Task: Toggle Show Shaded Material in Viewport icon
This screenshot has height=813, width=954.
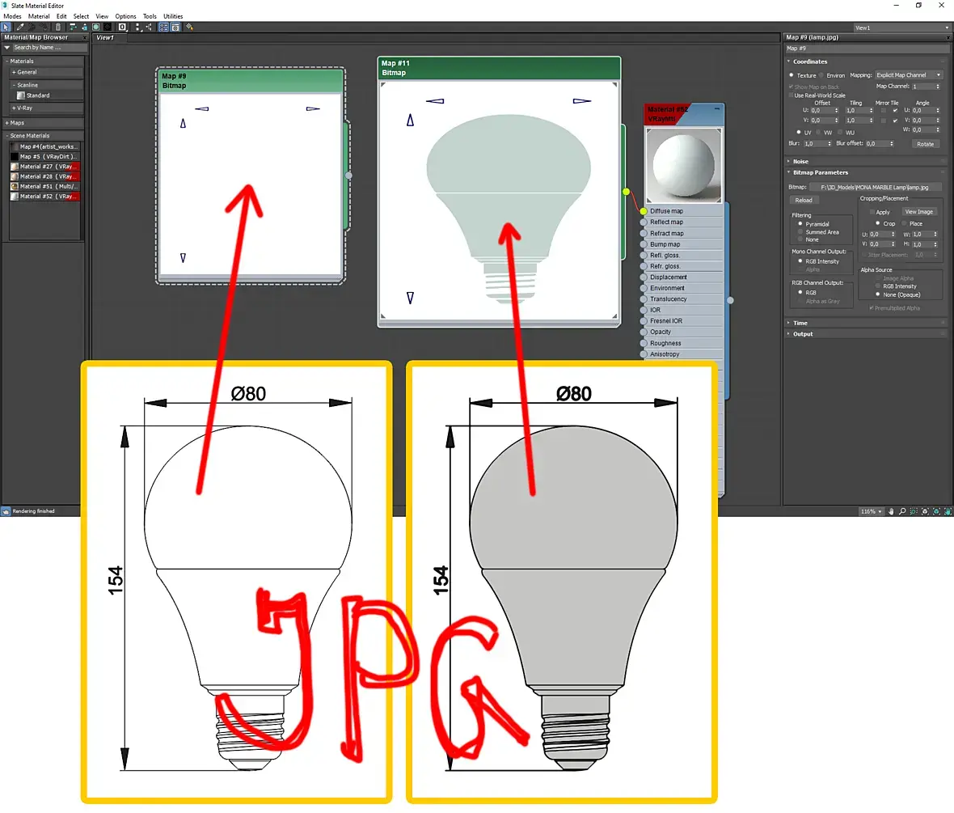Action: (95, 27)
